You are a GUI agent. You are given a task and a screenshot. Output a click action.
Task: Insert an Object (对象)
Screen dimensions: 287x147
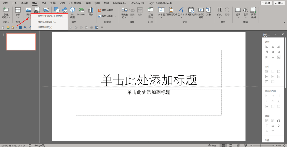[209, 11]
